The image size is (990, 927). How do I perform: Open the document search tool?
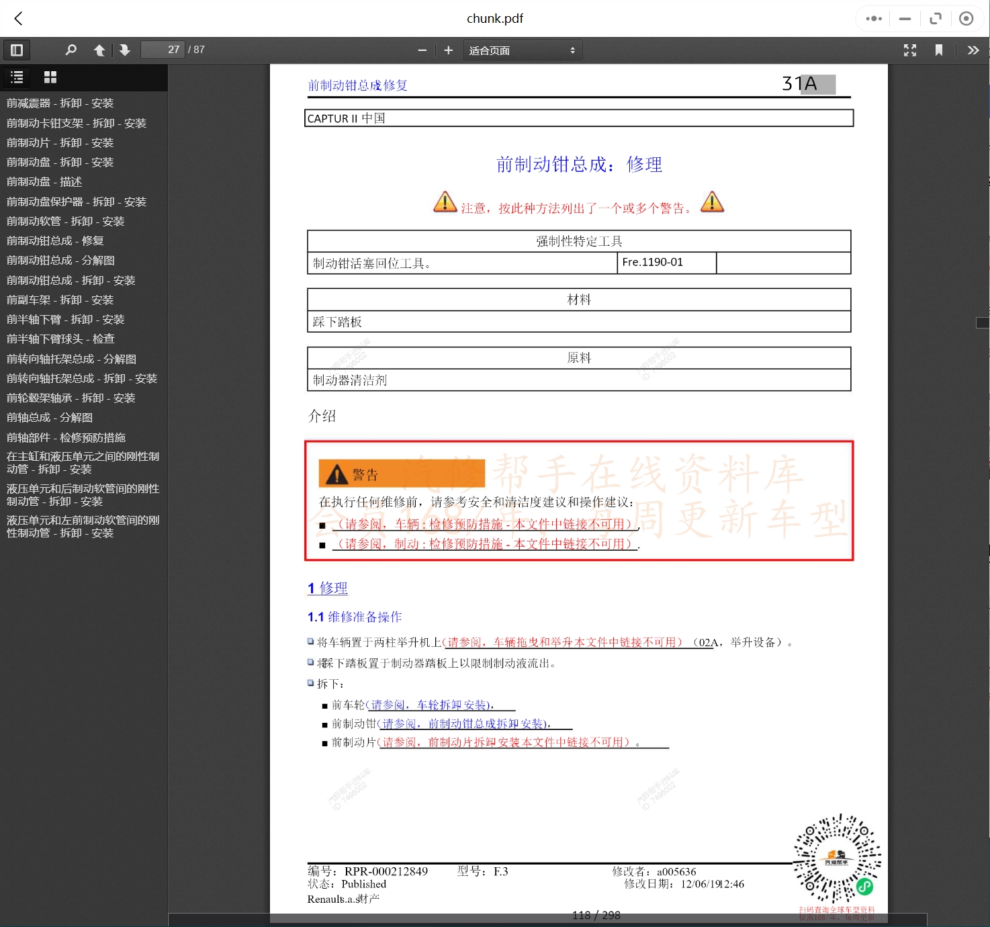click(x=71, y=50)
